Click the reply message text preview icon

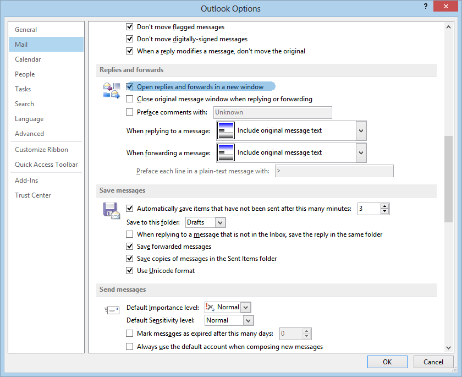pyautogui.click(x=227, y=130)
